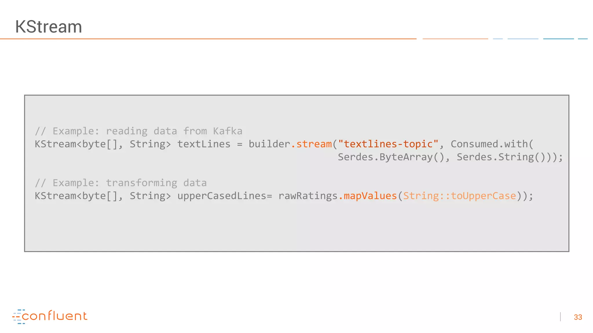Click the orange ".mapValues" method call
Screen dimensions: 593x333
tap(367, 196)
